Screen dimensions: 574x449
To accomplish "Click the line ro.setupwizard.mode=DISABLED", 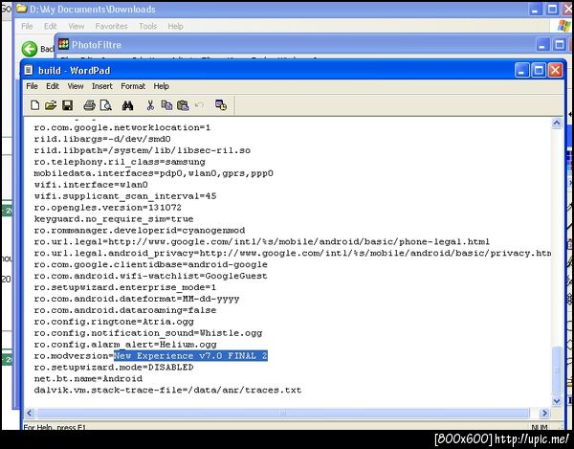I will pyautogui.click(x=114, y=367).
